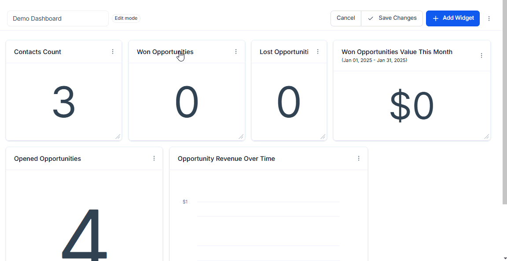Click the Lost Opportunities widget title
The height and width of the screenshot is (261, 507).
click(x=284, y=52)
